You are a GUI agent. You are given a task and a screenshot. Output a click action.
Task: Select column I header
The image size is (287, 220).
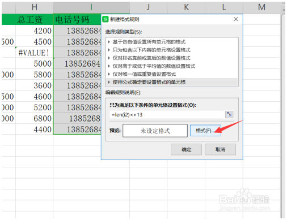point(91,7)
